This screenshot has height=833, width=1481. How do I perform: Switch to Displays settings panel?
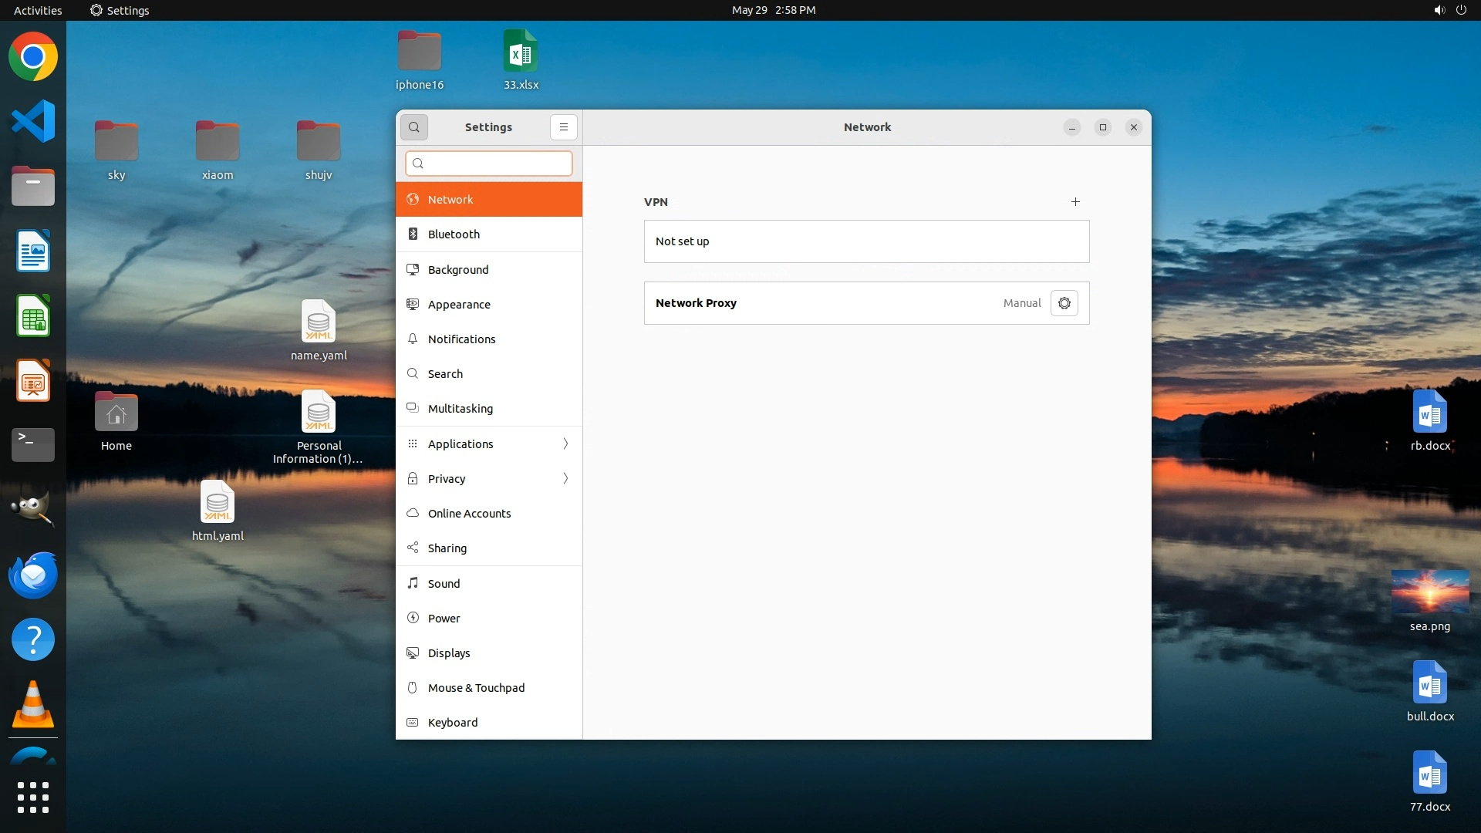click(449, 653)
